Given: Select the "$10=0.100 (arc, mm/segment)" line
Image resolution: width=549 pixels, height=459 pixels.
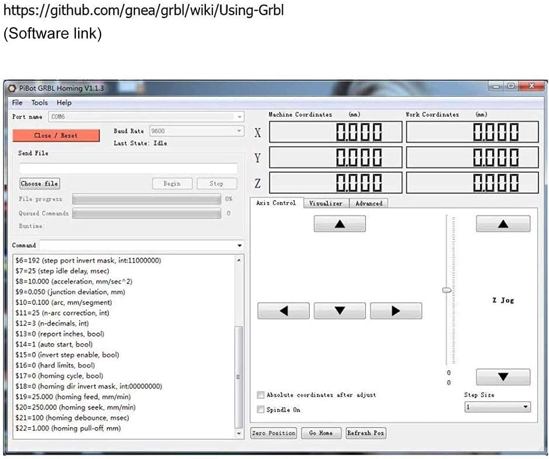Looking at the screenshot, I should coord(64,302).
